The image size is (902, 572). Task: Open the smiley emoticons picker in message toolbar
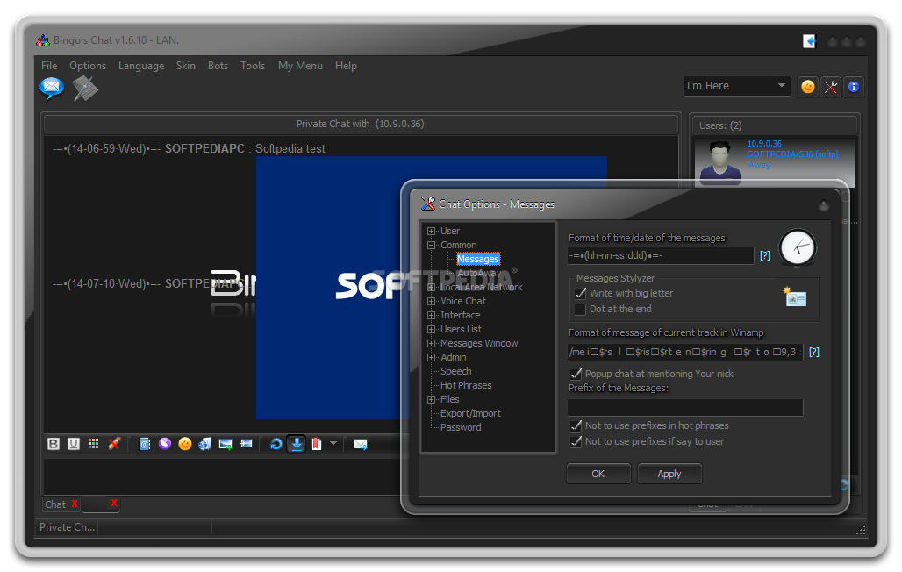(x=184, y=444)
